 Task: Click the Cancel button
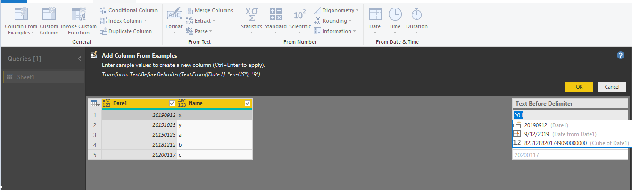pyautogui.click(x=612, y=87)
